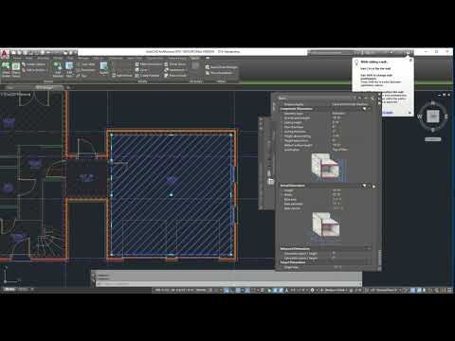The height and width of the screenshot is (341, 455).
Task: Click the Length value in Actual Dimensions
Action: coord(351,190)
